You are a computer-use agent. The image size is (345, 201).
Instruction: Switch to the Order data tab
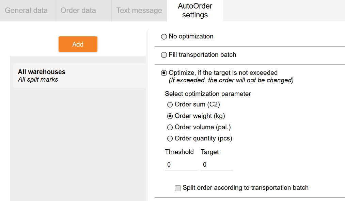[x=78, y=11]
